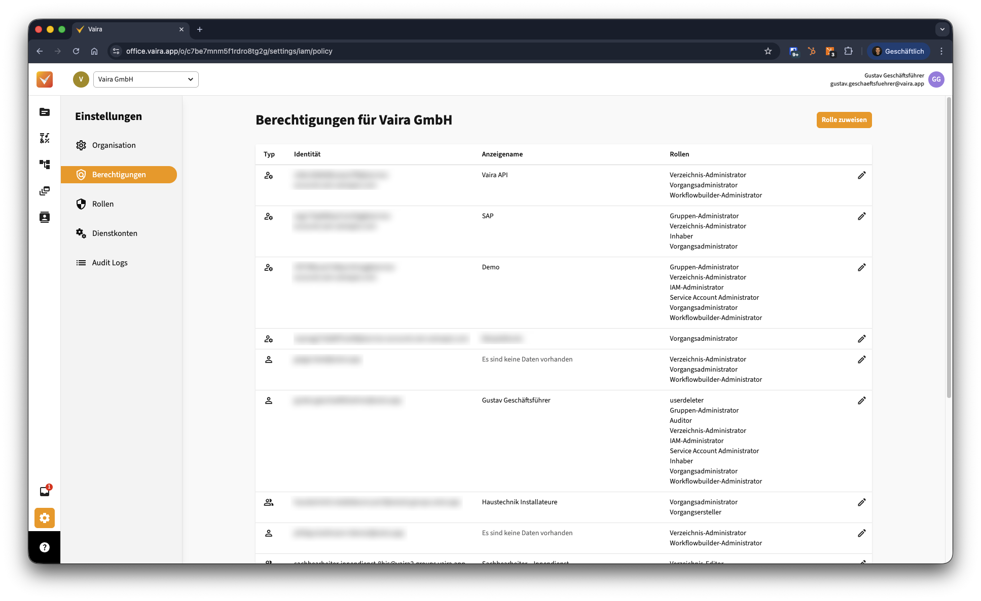Click the help question mark icon
The image size is (981, 601).
45,547
